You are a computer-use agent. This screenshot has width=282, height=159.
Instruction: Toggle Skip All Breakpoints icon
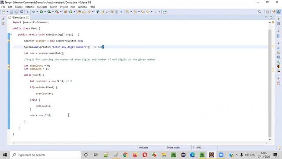(27, 12)
